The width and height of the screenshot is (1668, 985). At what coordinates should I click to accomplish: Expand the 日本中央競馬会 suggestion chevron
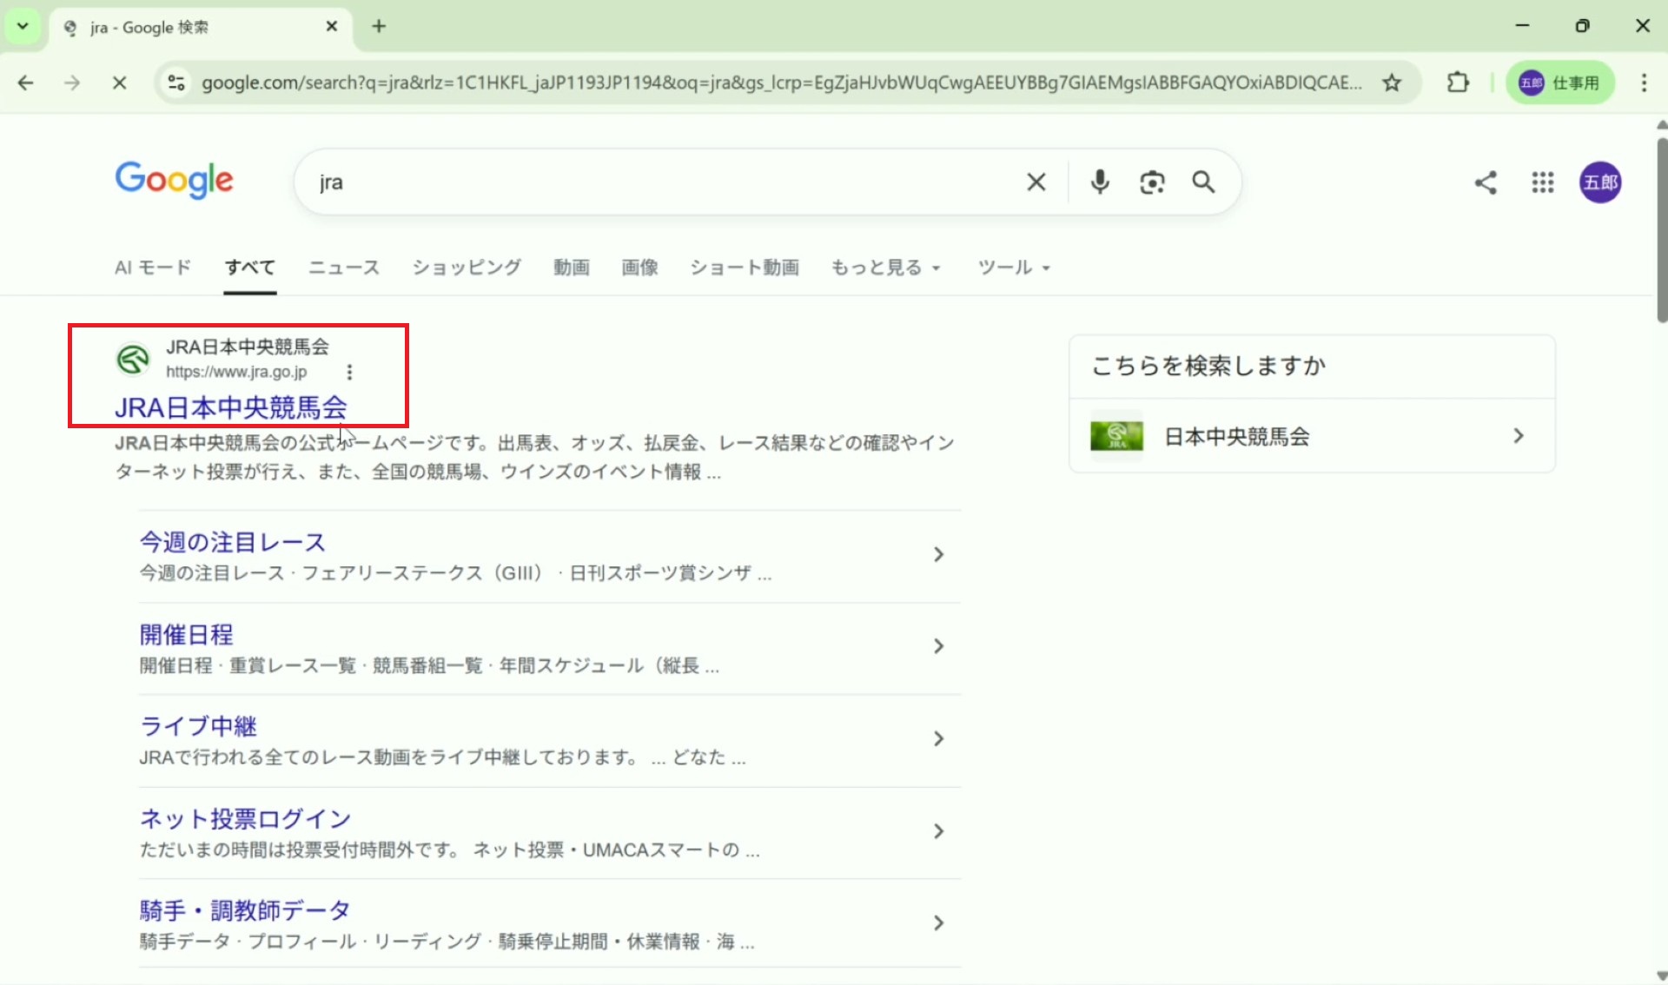[1518, 436]
